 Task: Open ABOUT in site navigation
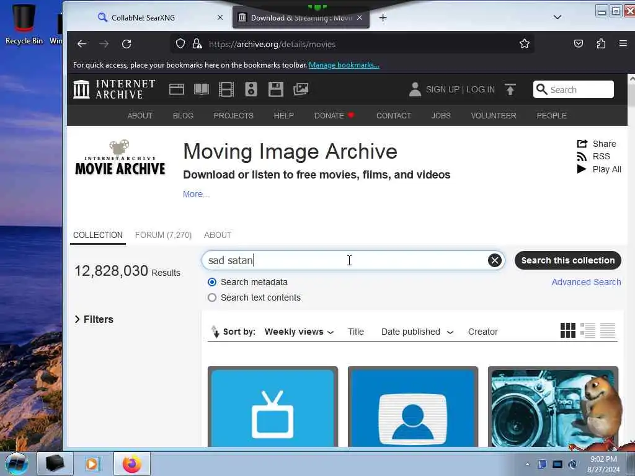tap(140, 116)
